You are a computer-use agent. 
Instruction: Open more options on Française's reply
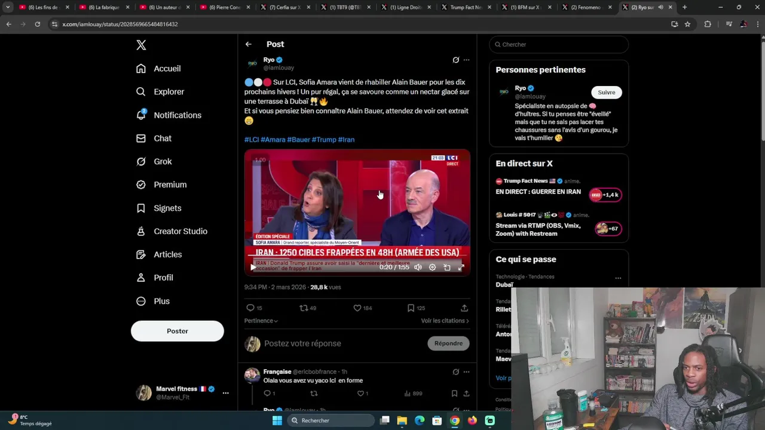[467, 372]
